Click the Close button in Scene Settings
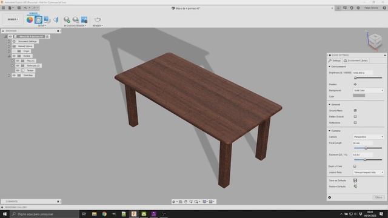388x218 pixels. coord(378,197)
